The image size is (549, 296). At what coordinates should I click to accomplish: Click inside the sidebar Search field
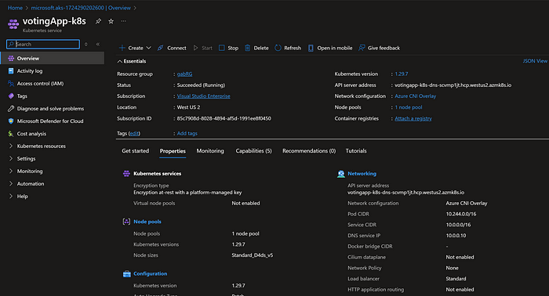point(43,44)
